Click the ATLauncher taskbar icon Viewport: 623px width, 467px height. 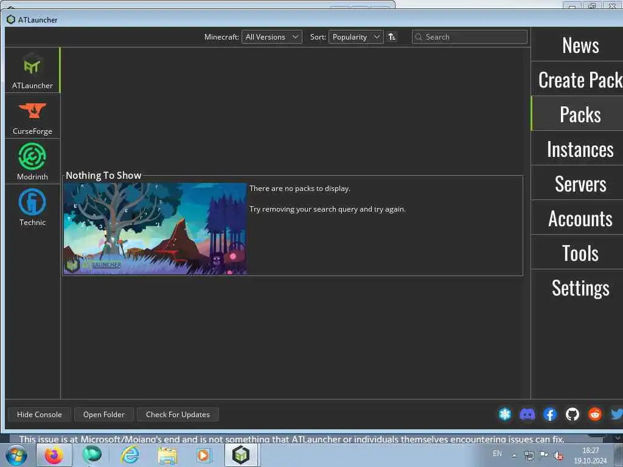click(x=241, y=455)
